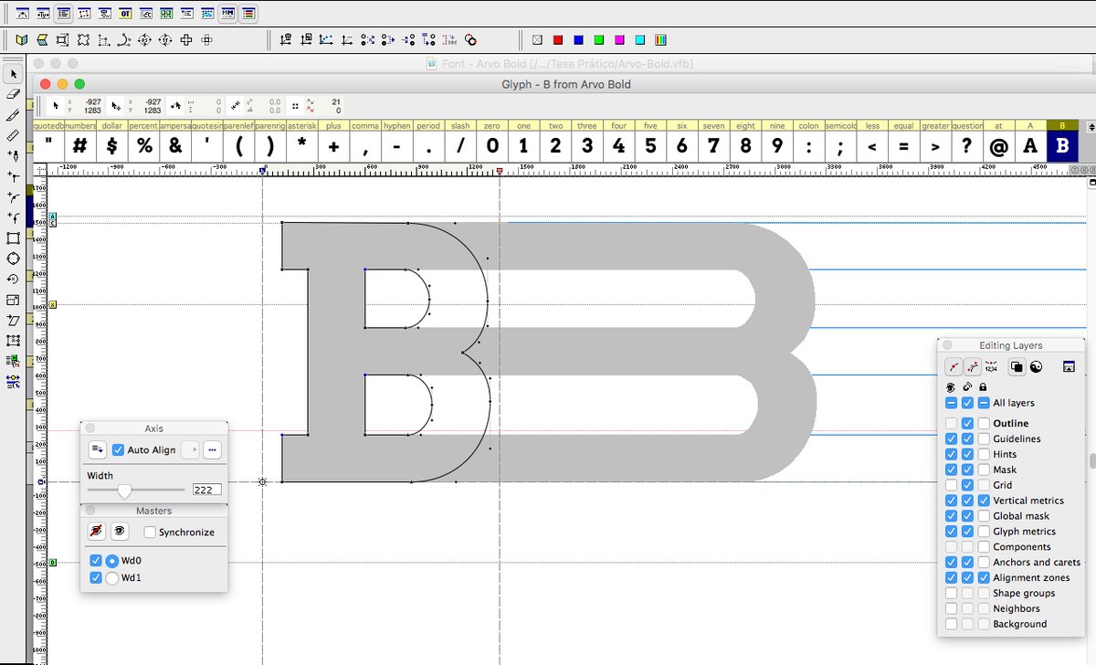1096x665 pixels.
Task: Open the OpenType panel via the OT icon
Action: [123, 14]
